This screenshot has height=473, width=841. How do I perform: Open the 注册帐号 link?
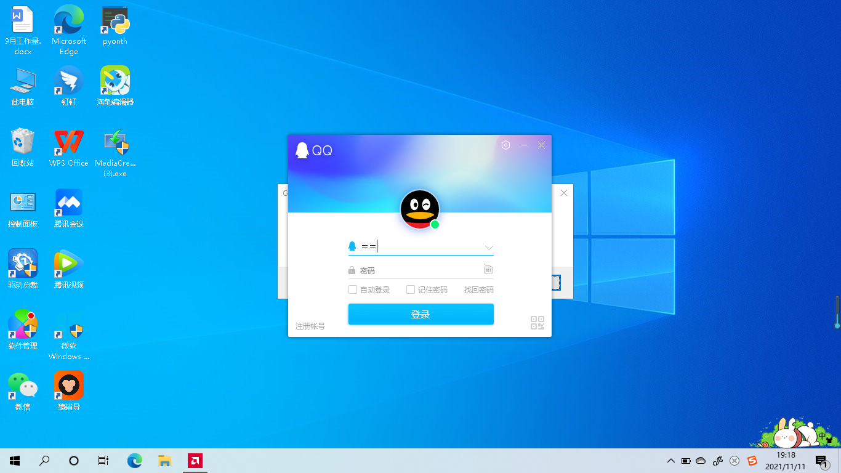coord(310,326)
